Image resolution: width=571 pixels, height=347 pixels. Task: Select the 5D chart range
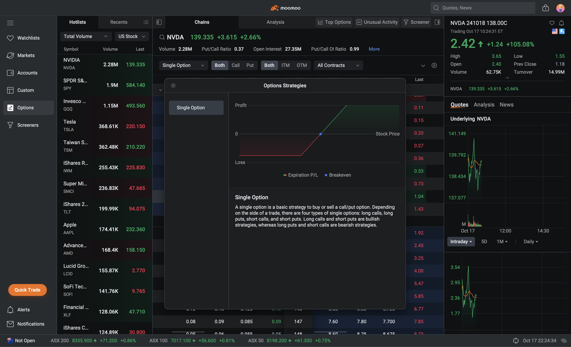point(484,242)
